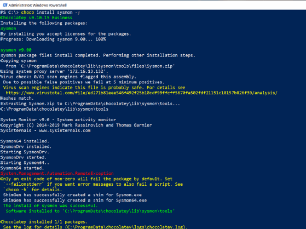Image resolution: width=306 pixels, height=229 pixels.
Task: Click the 'choco install sysmon -y' command
Action: (x=50, y=13)
